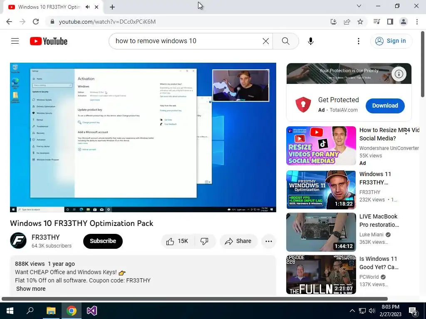This screenshot has height=319, width=426.
Task: Open the FR33THY channel name link
Action: tap(45, 237)
